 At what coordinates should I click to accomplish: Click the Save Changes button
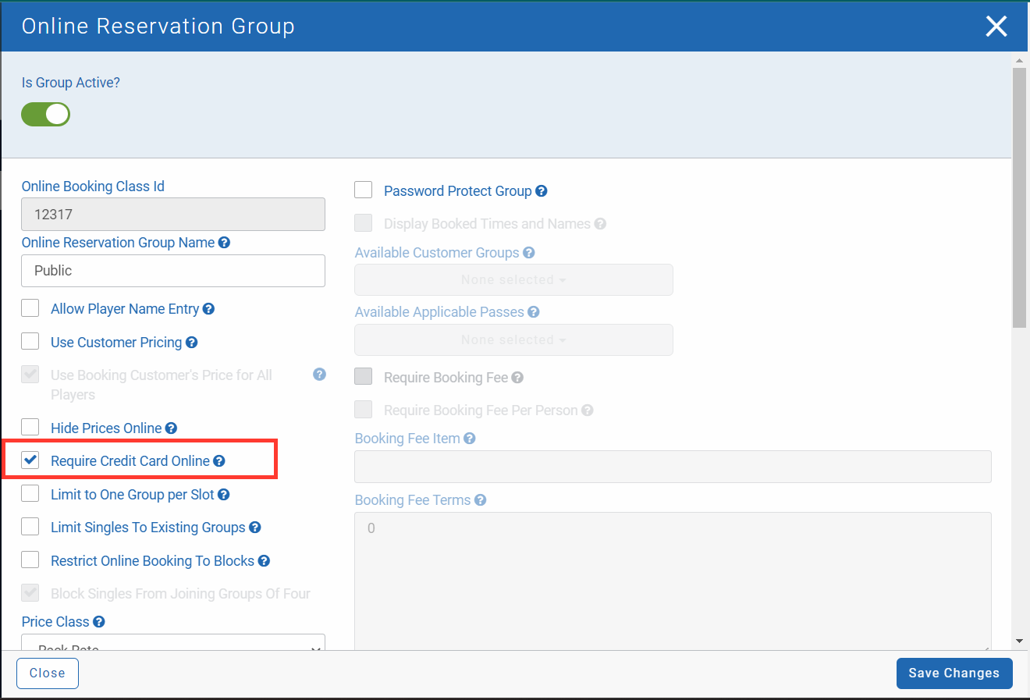click(x=954, y=673)
